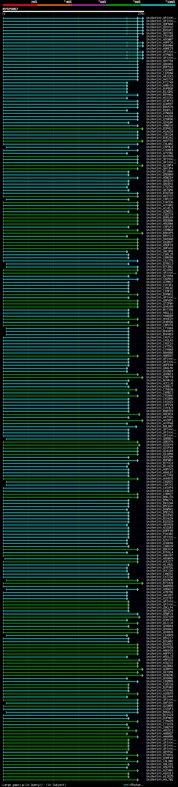Select UniRef100_A4S724 label

(160, 80)
